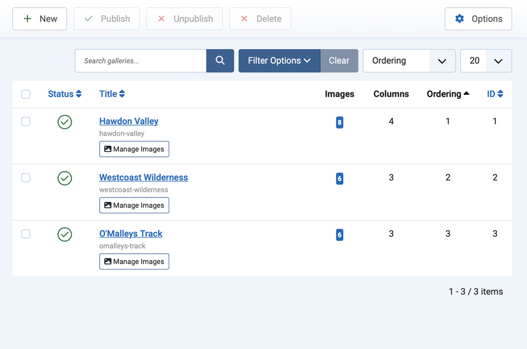
Task: Expand the Filter Options dropdown
Action: click(x=279, y=61)
